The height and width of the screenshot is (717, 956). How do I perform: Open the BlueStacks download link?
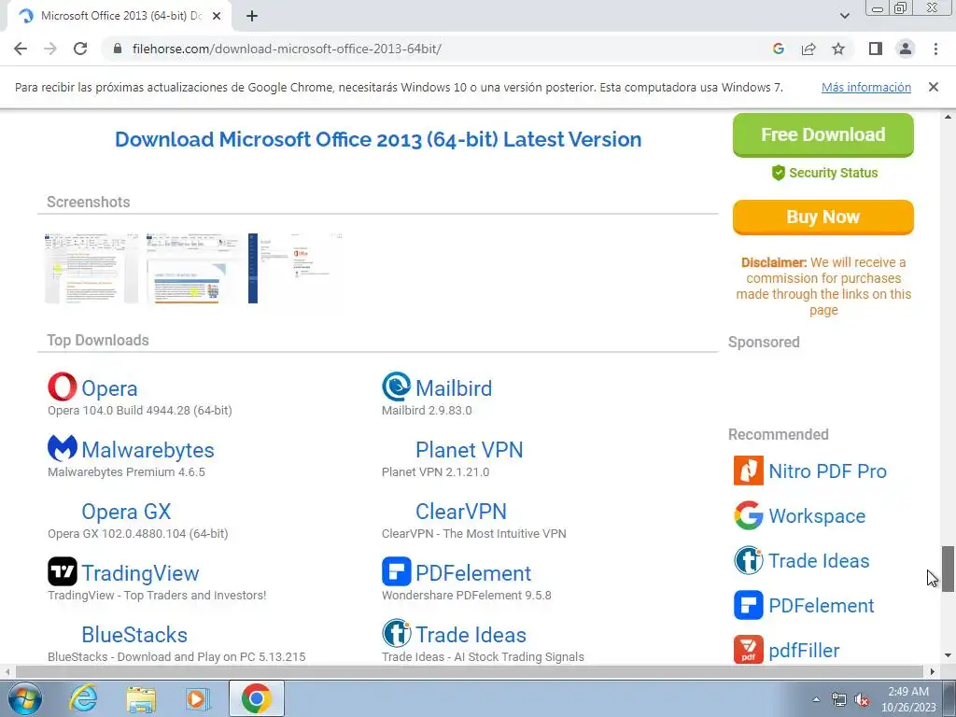click(x=134, y=635)
